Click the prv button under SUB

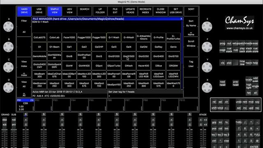[x=14, y=125]
